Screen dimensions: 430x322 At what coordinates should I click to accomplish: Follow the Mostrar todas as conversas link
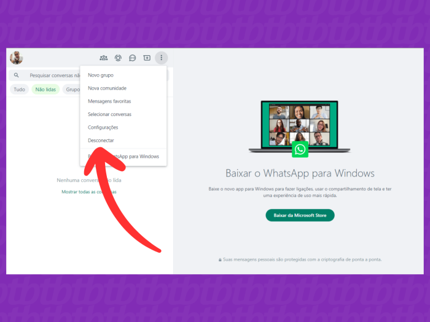click(x=89, y=191)
